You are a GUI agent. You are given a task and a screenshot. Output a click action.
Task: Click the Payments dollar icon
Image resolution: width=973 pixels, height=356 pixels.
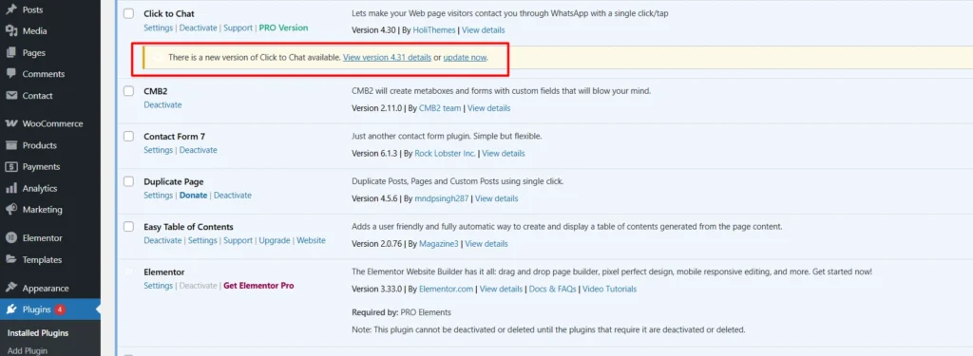(x=11, y=167)
